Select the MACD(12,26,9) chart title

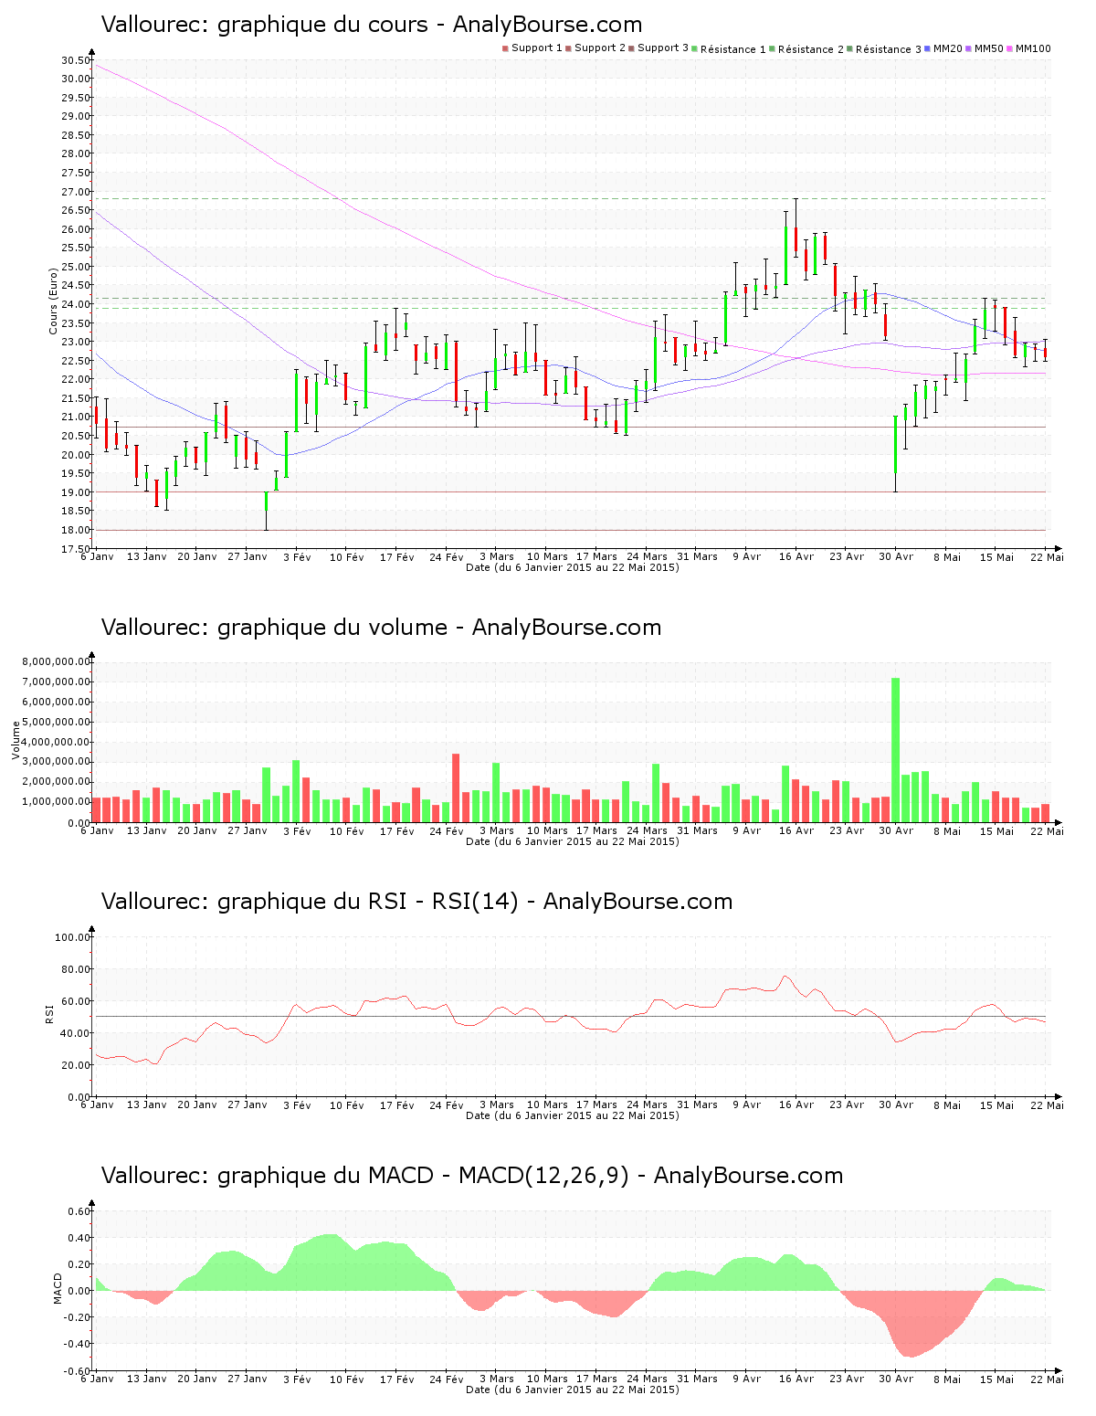click(x=471, y=1176)
